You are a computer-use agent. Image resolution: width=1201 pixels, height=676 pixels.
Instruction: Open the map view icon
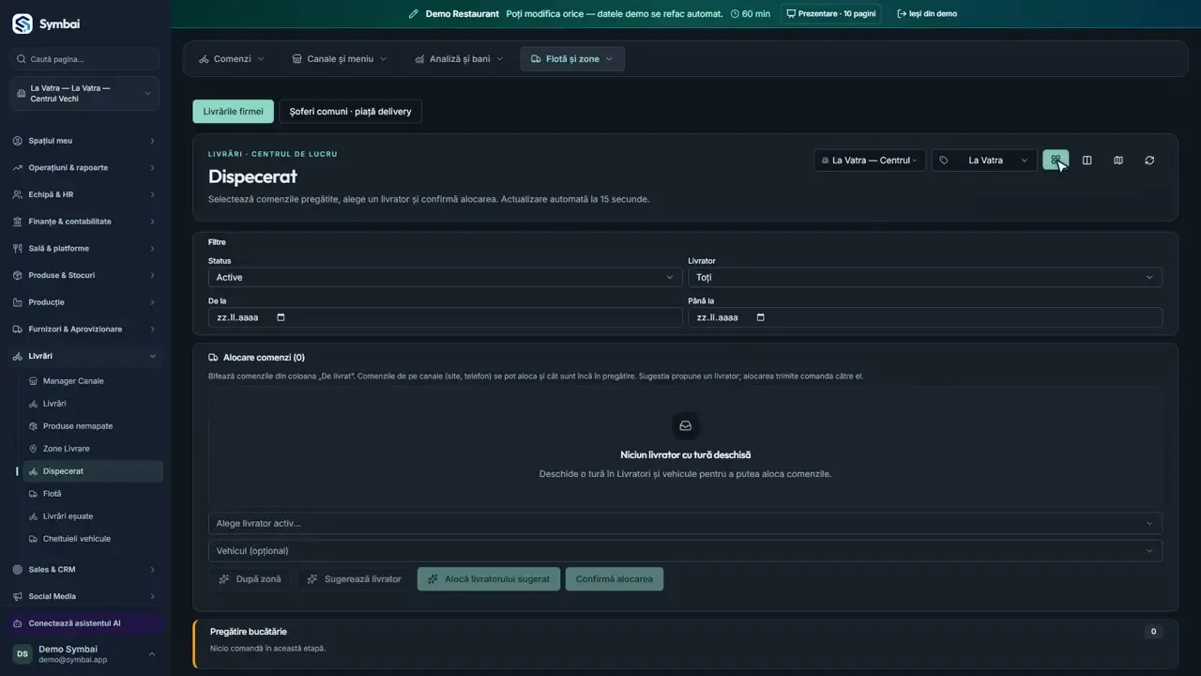coord(1118,161)
